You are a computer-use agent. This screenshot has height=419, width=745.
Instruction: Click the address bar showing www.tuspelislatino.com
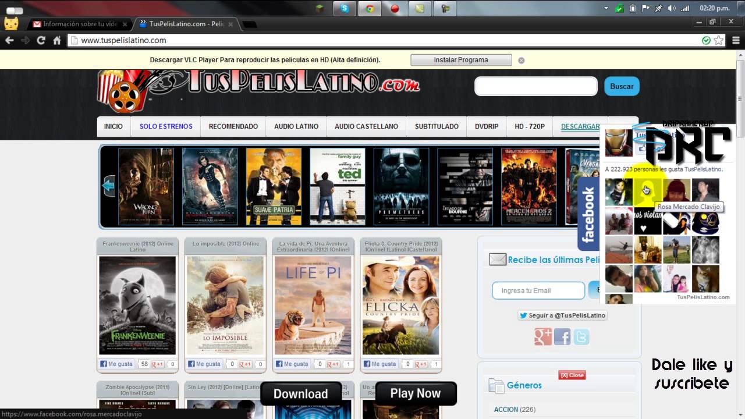click(x=384, y=40)
